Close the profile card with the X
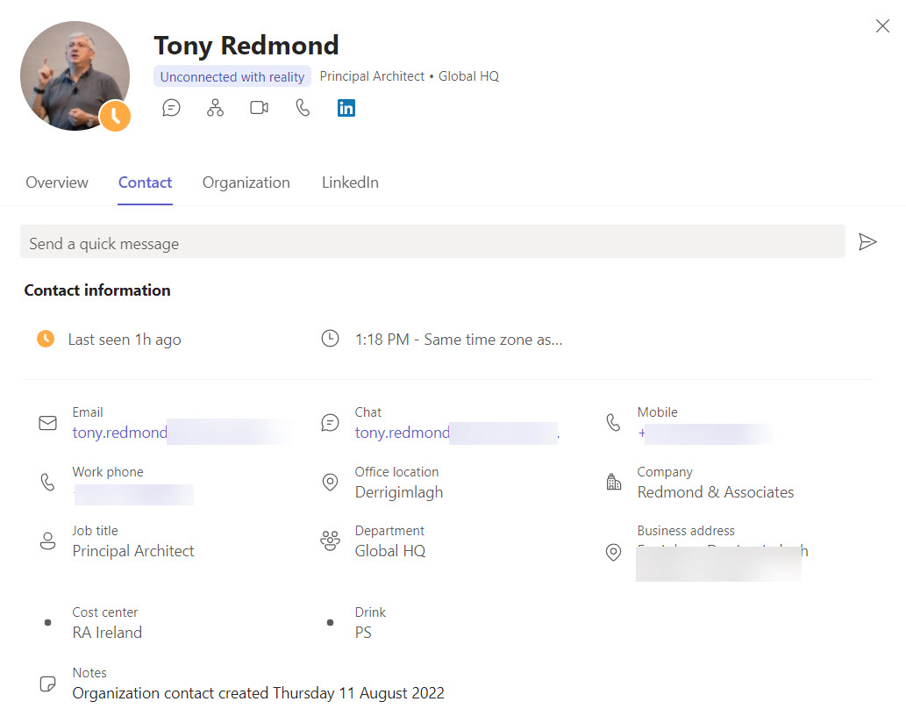The width and height of the screenshot is (906, 723). (882, 26)
